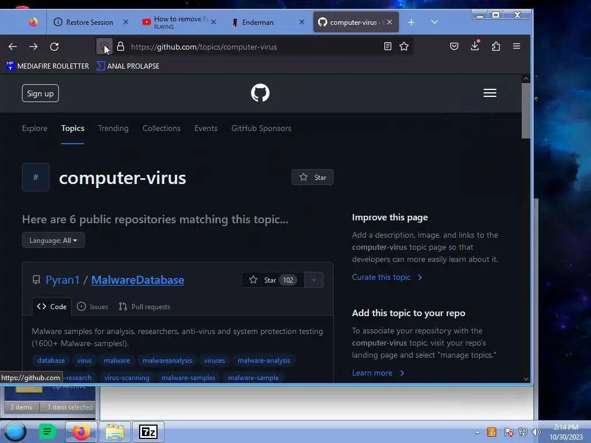Open the Windows Start orb

[15, 431]
